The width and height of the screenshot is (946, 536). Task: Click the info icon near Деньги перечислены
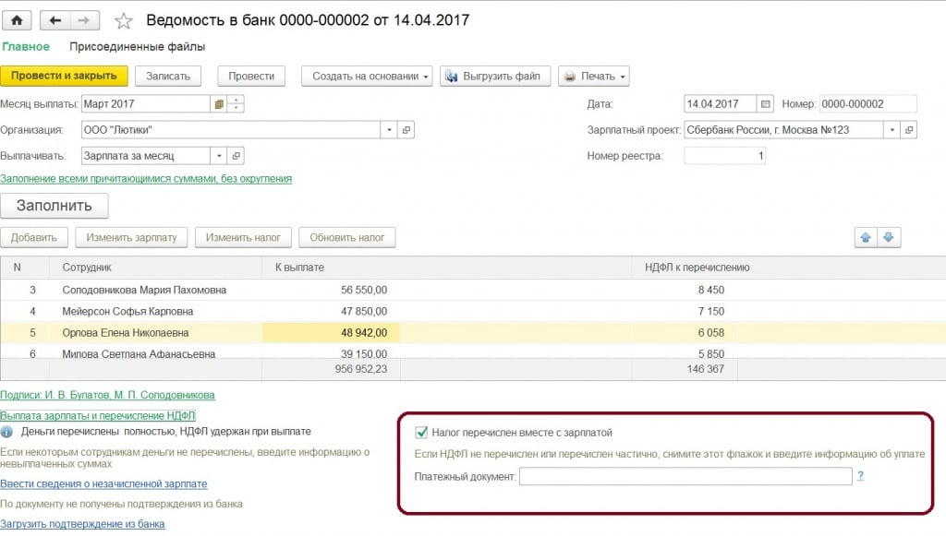pyautogui.click(x=6, y=432)
